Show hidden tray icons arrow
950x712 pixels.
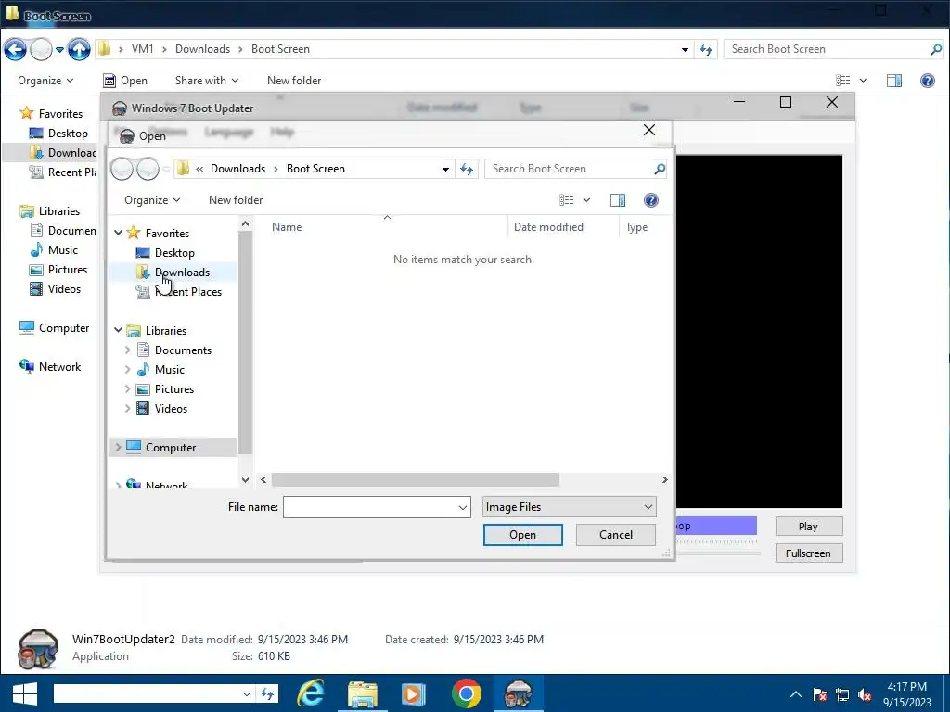click(795, 694)
